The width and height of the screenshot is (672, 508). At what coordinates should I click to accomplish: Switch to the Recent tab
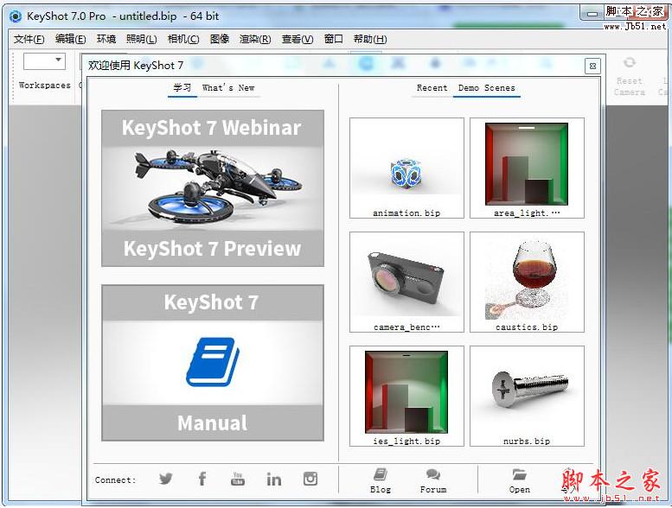coord(432,88)
